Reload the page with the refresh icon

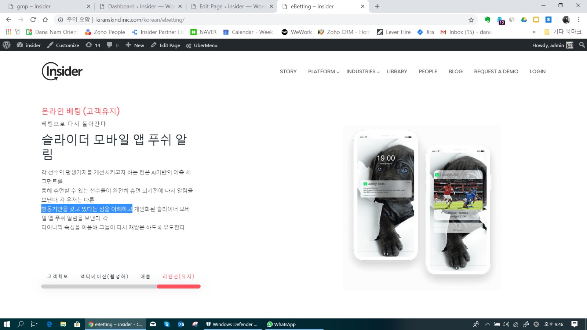33,20
